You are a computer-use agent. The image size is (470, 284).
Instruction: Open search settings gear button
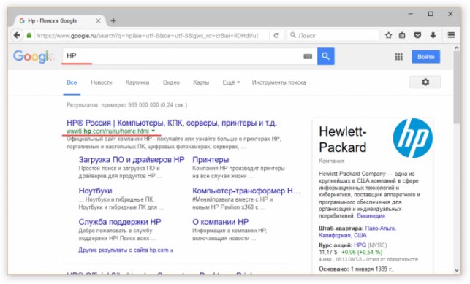[x=425, y=82]
